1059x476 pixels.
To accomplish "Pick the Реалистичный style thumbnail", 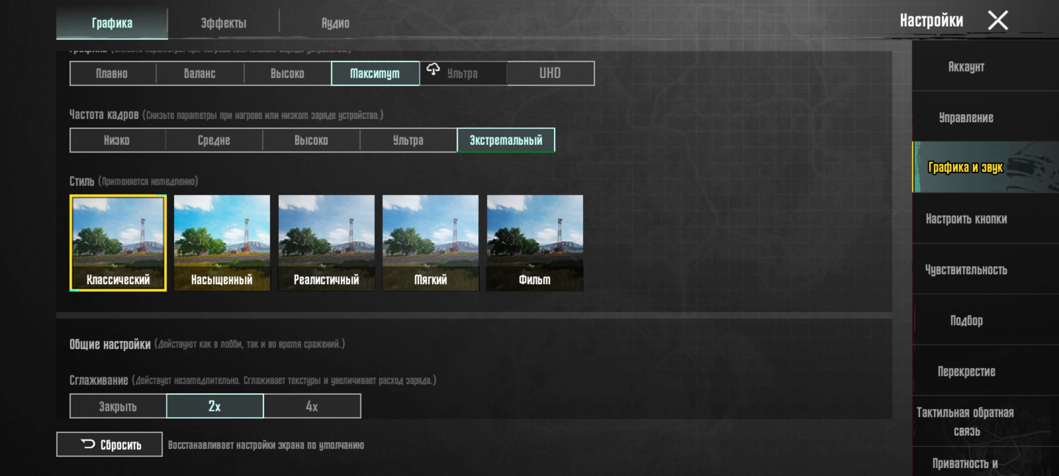I will tap(327, 242).
